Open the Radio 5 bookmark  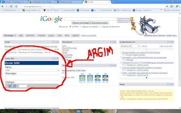pyautogui.click(x=55, y=10)
